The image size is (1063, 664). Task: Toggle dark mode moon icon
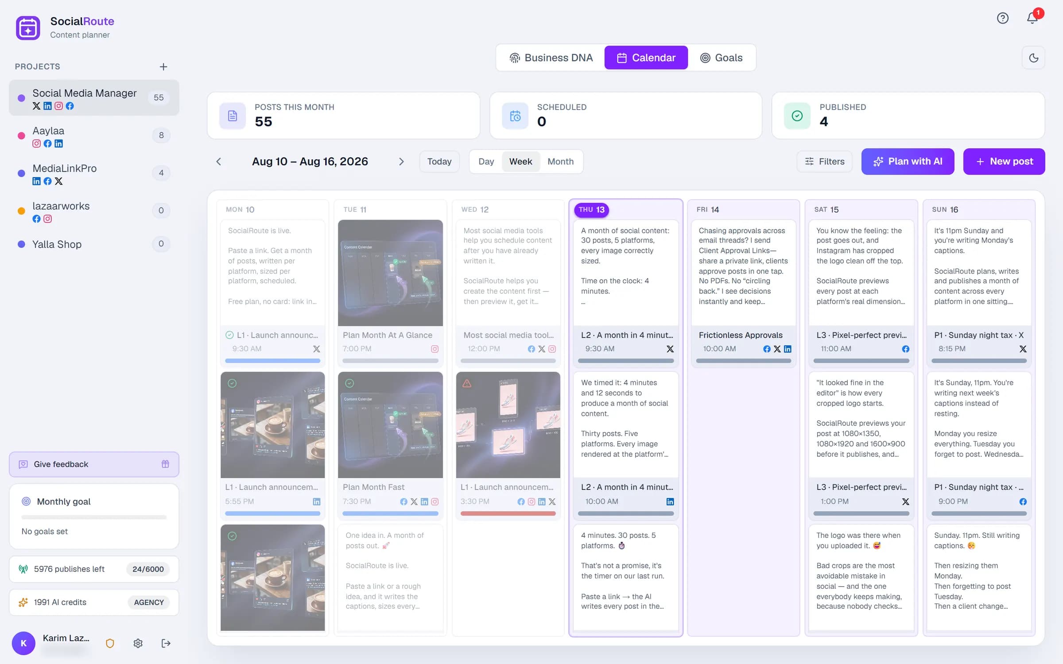coord(1033,58)
